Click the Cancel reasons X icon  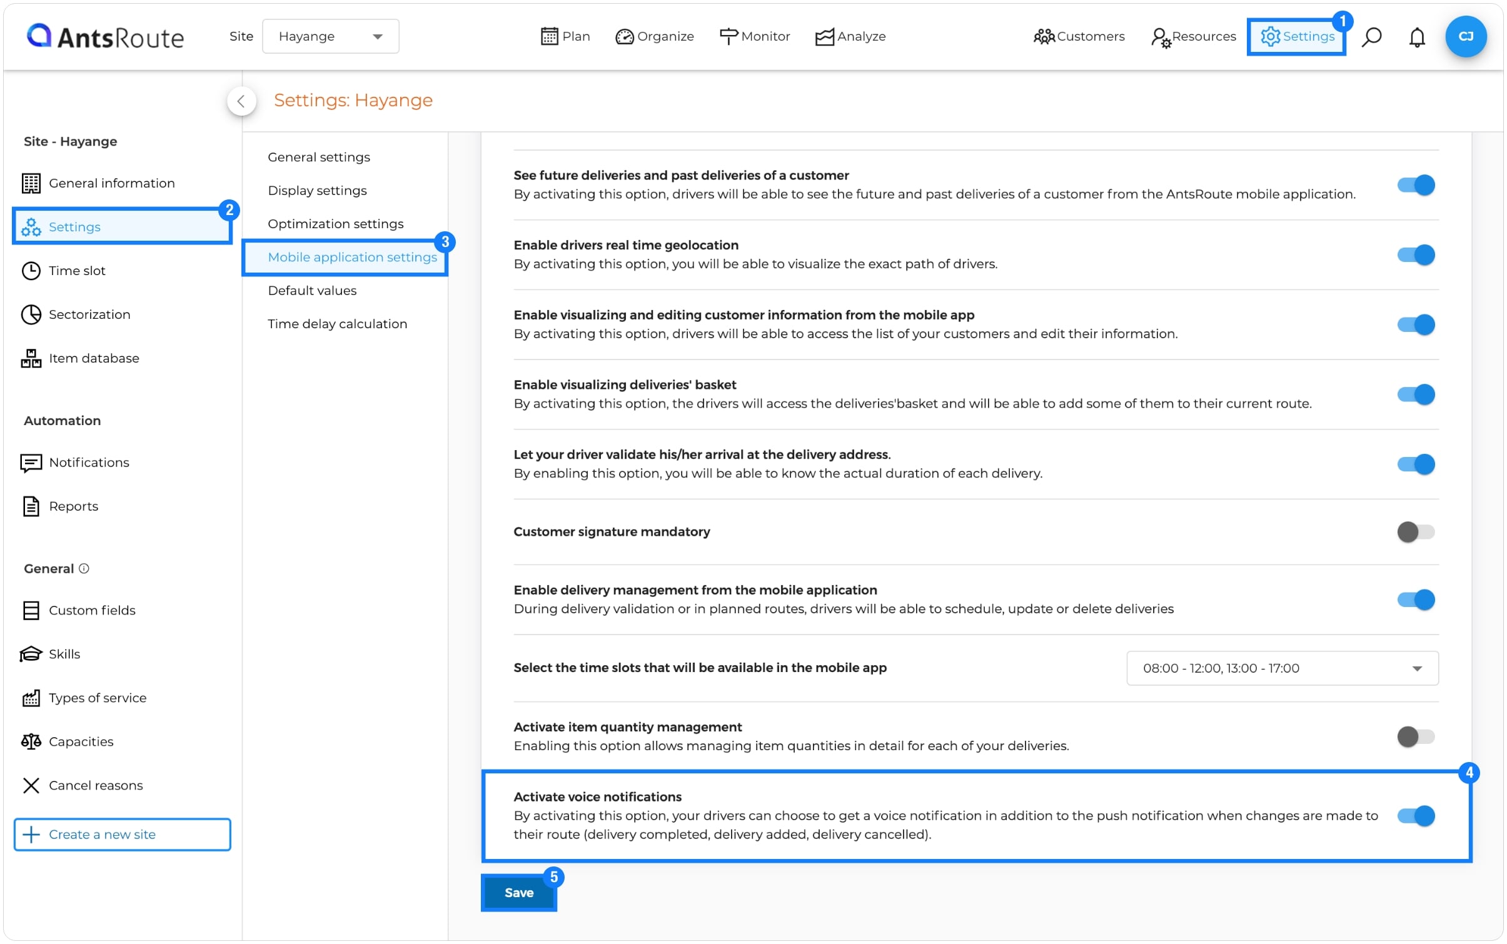click(31, 785)
